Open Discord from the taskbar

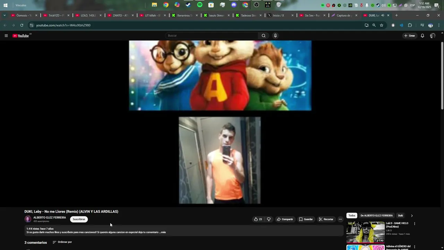(234, 5)
